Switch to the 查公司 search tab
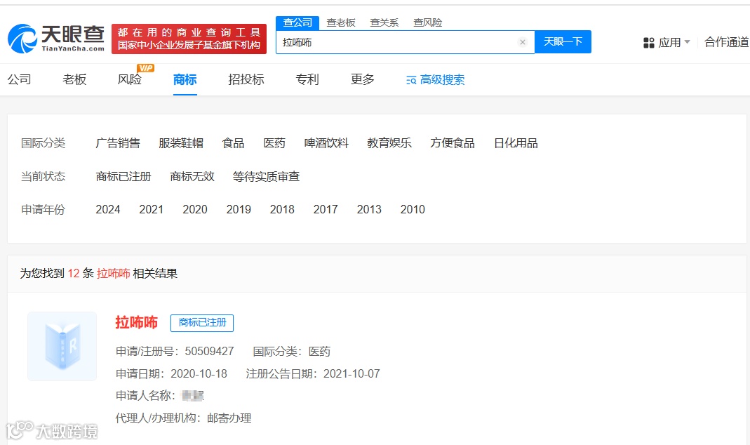750x445 pixels. pos(297,22)
